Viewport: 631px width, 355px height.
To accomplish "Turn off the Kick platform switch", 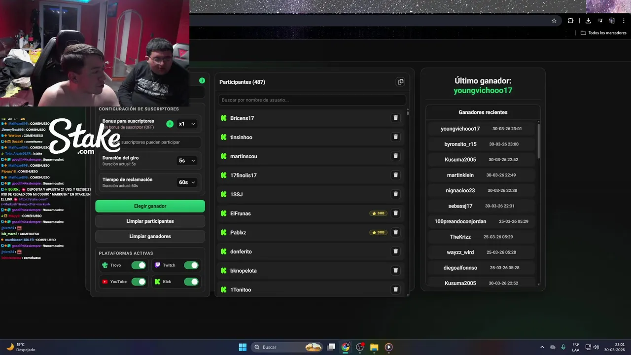I will tap(191, 282).
